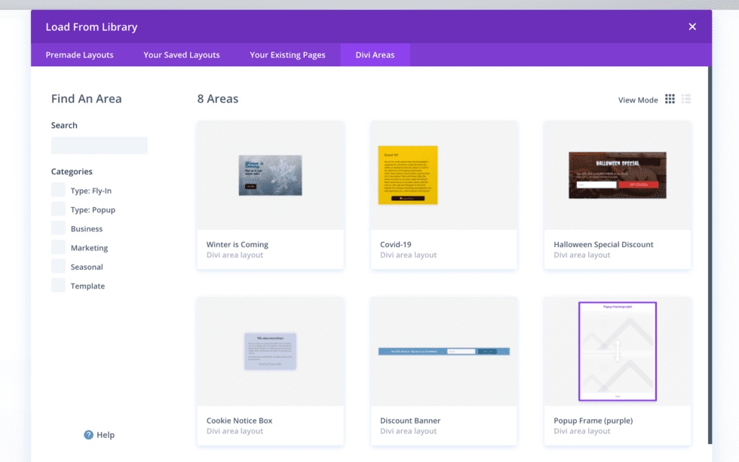
Task: Open the Premade Layouts tab
Action: 80,54
